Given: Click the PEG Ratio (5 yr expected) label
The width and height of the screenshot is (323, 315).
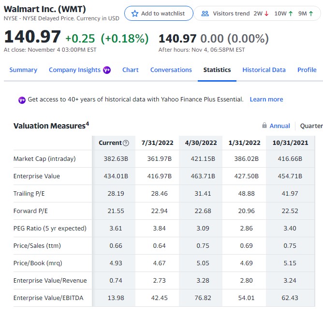Looking at the screenshot, I should coord(50,229).
